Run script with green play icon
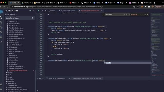The image size is (164, 92). (38, 11)
